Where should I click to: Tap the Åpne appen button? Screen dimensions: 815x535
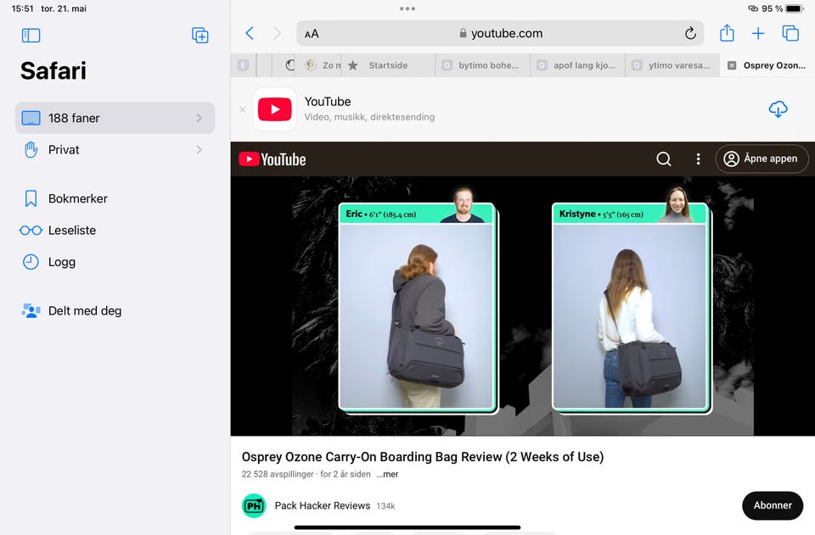762,159
